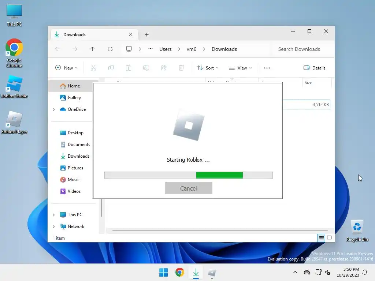Show hidden system tray icons
The height and width of the screenshot is (281, 375).
point(295,272)
